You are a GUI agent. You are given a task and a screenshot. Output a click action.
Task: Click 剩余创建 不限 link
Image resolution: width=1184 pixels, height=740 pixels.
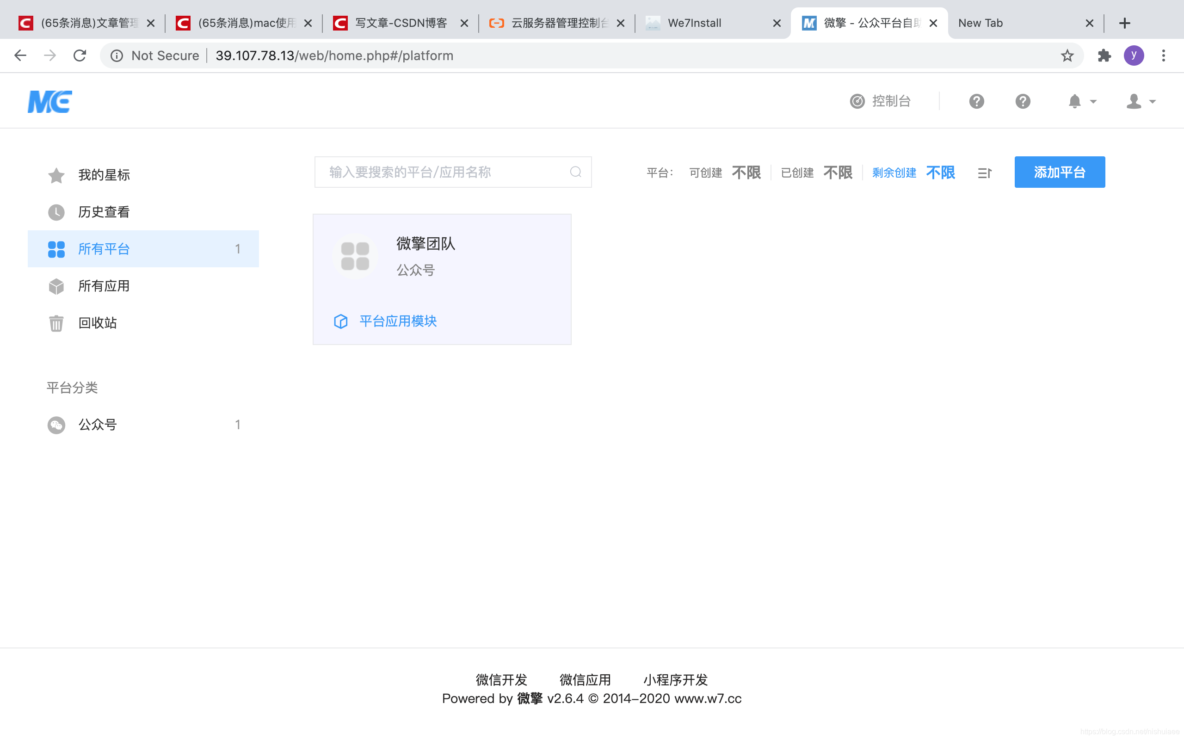click(913, 173)
